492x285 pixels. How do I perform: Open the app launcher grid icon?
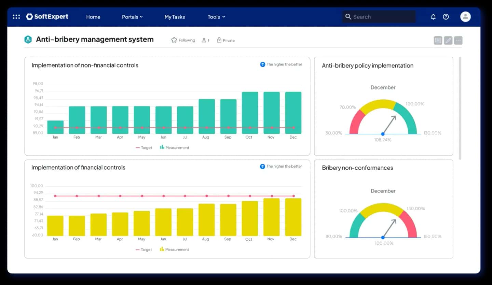[x=16, y=17]
